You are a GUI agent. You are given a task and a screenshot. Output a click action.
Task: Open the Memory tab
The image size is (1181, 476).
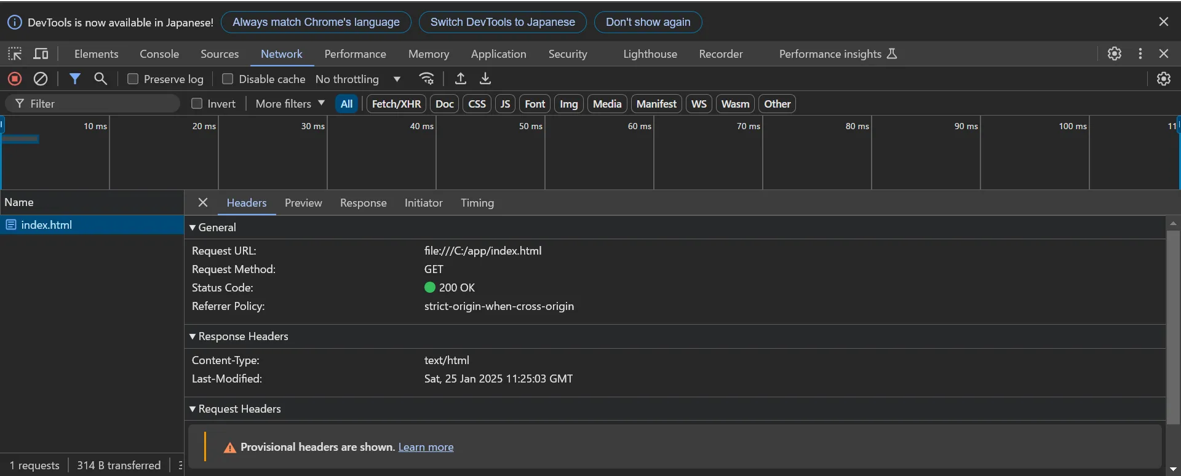coord(429,54)
